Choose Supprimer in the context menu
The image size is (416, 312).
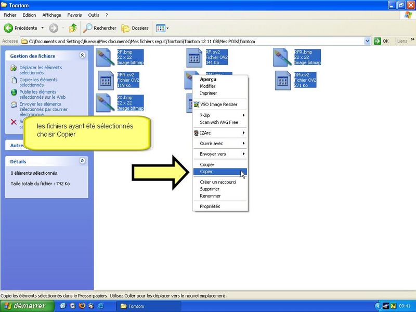[220, 189]
